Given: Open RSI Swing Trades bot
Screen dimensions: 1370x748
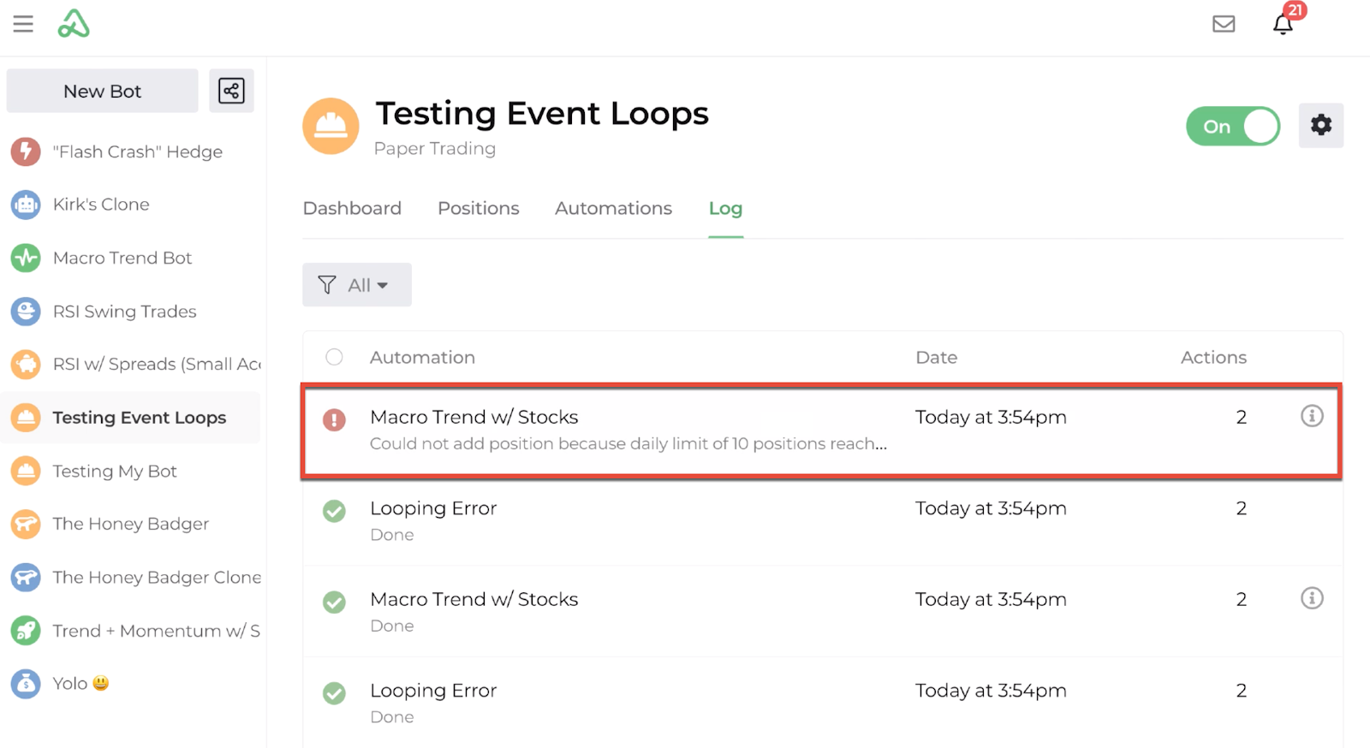Looking at the screenshot, I should pyautogui.click(x=125, y=312).
